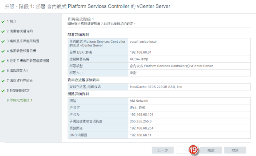Open wizard step 1 簡介
Image resolution: width=256 pixels, height=156 pixels.
[12, 21]
